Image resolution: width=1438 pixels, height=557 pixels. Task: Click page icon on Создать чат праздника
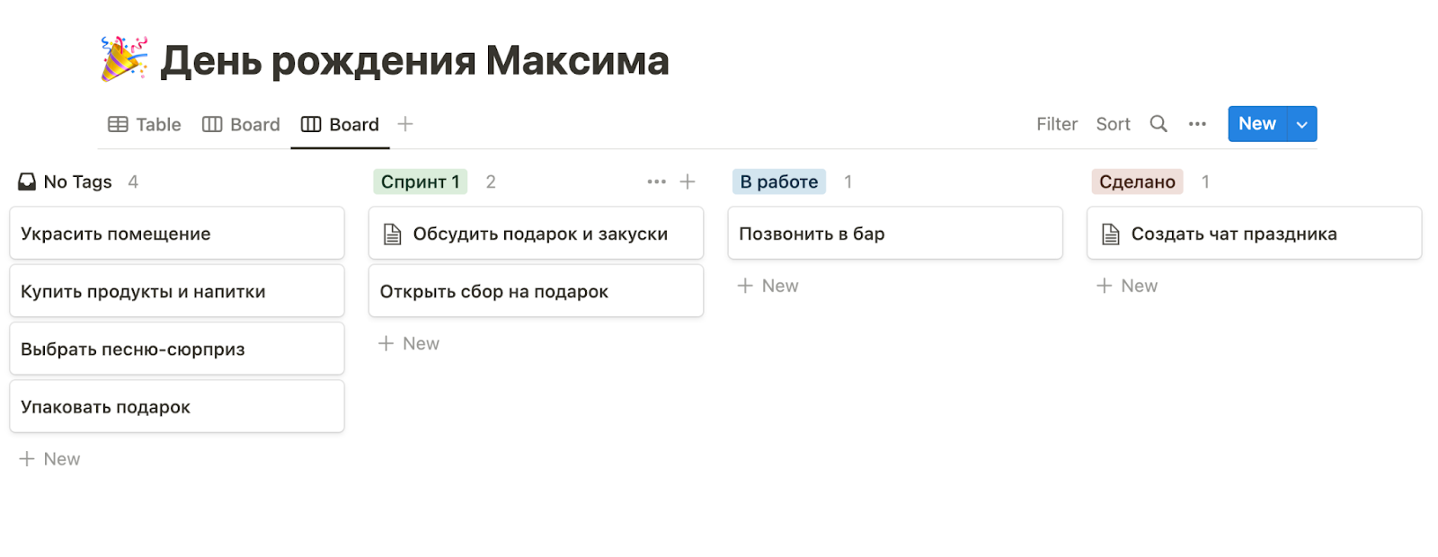(x=1111, y=234)
